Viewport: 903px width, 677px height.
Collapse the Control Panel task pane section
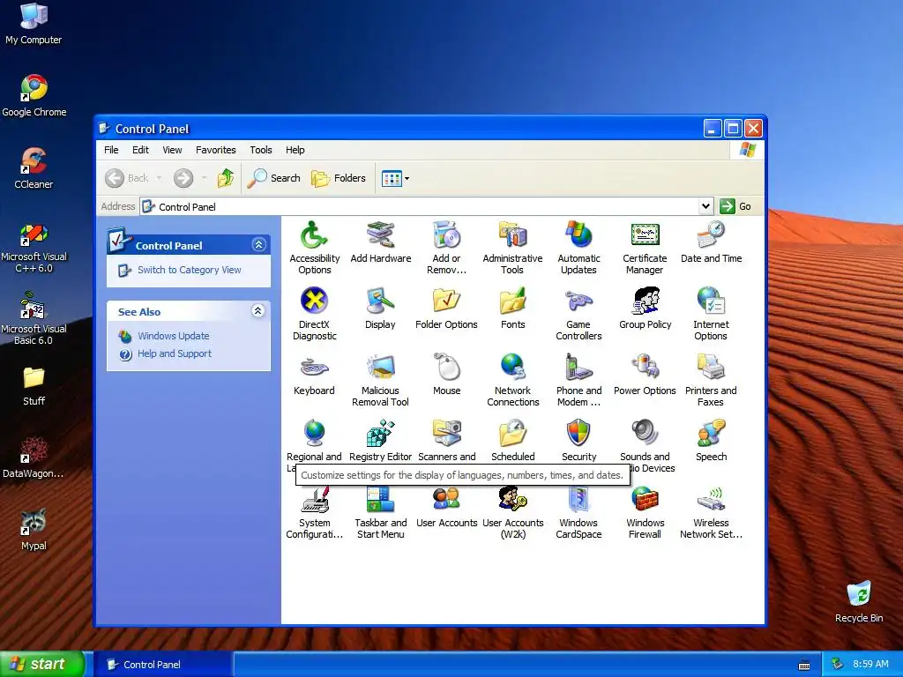pyautogui.click(x=258, y=245)
